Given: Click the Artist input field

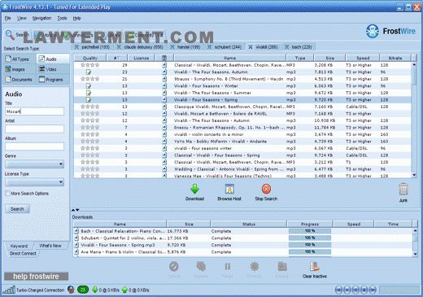Looking at the screenshot, I should 34,129.
